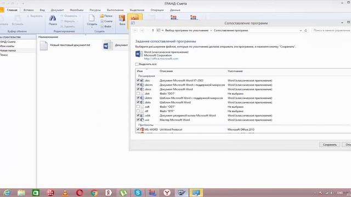Screen dimensions: 351x197
Task: Open the white Yandex Я icon on the taskbar
Action: [x=109, y=193]
